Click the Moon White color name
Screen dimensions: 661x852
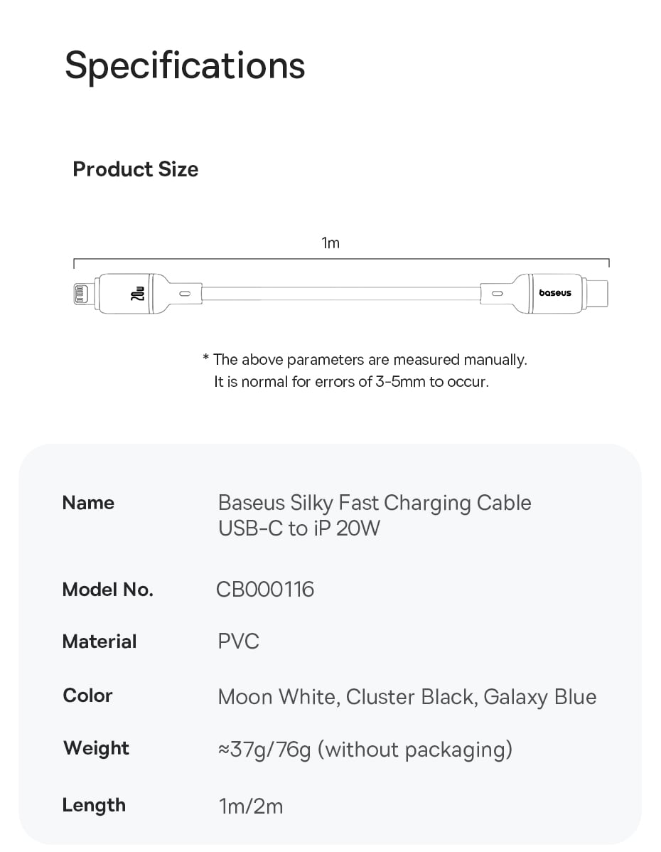pos(276,697)
